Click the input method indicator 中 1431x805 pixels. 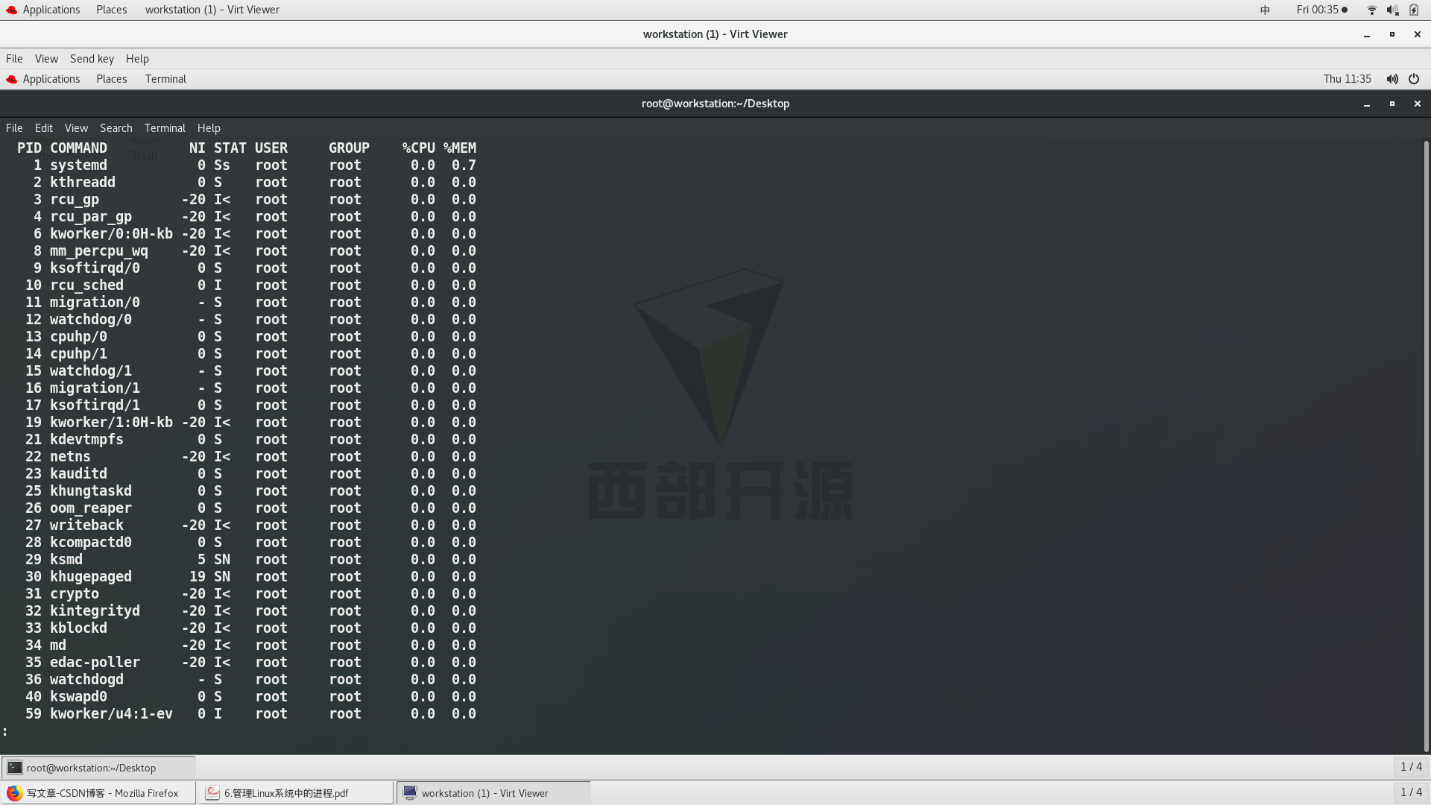[x=1265, y=10]
